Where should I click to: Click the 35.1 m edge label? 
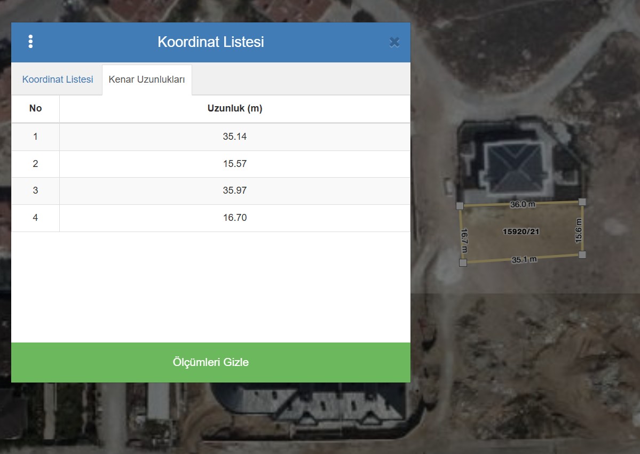(524, 260)
